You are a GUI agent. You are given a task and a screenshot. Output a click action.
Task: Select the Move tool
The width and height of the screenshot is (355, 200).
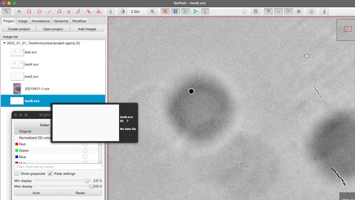point(19,11)
